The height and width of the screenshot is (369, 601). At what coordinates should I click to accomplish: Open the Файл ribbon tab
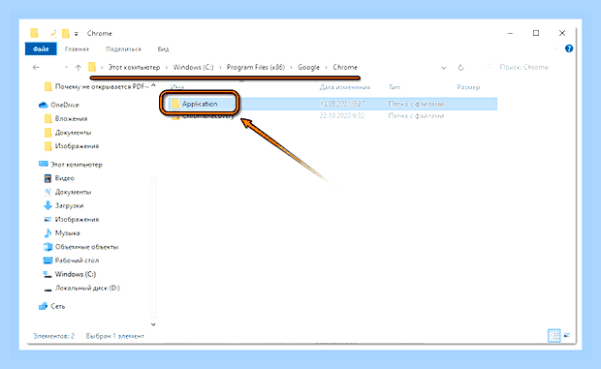click(x=41, y=49)
